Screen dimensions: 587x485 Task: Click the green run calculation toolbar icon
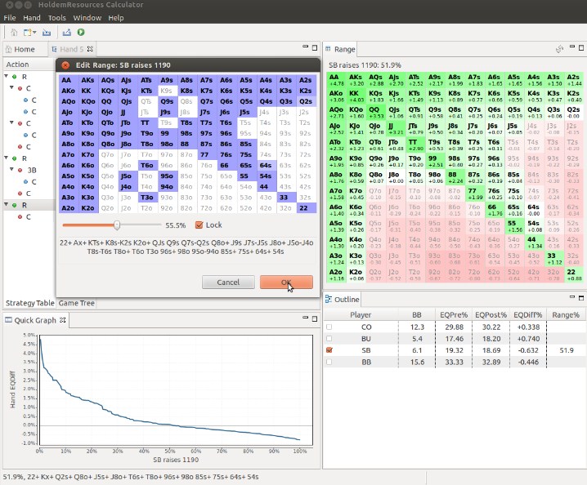[x=81, y=32]
